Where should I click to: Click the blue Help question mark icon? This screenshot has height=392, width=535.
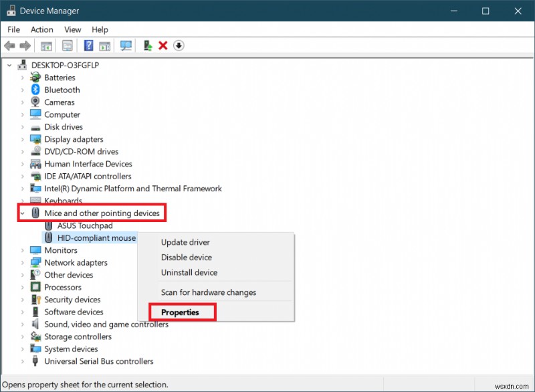(x=89, y=45)
